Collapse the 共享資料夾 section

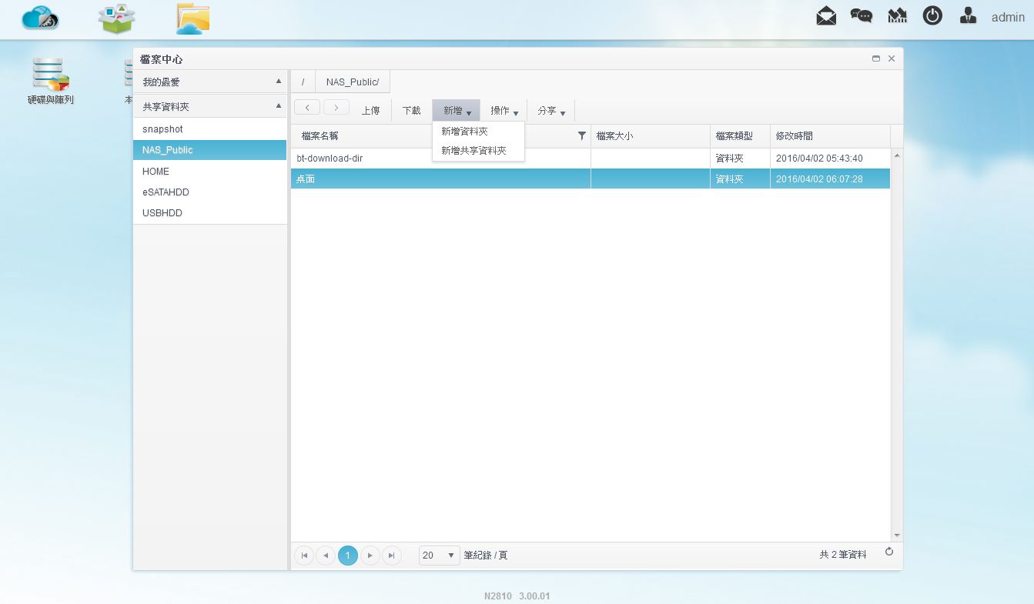pyautogui.click(x=279, y=106)
